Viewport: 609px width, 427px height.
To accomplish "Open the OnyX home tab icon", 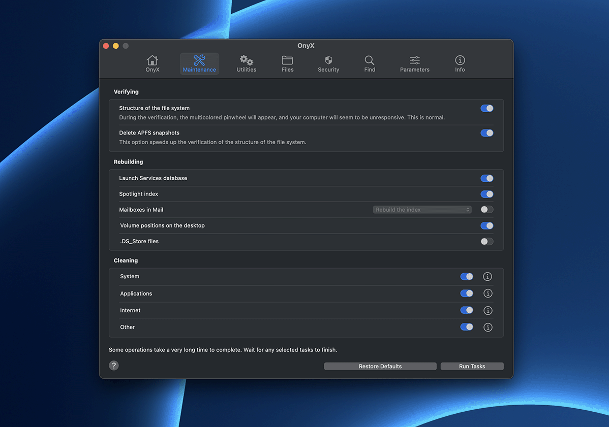I will 153,60.
